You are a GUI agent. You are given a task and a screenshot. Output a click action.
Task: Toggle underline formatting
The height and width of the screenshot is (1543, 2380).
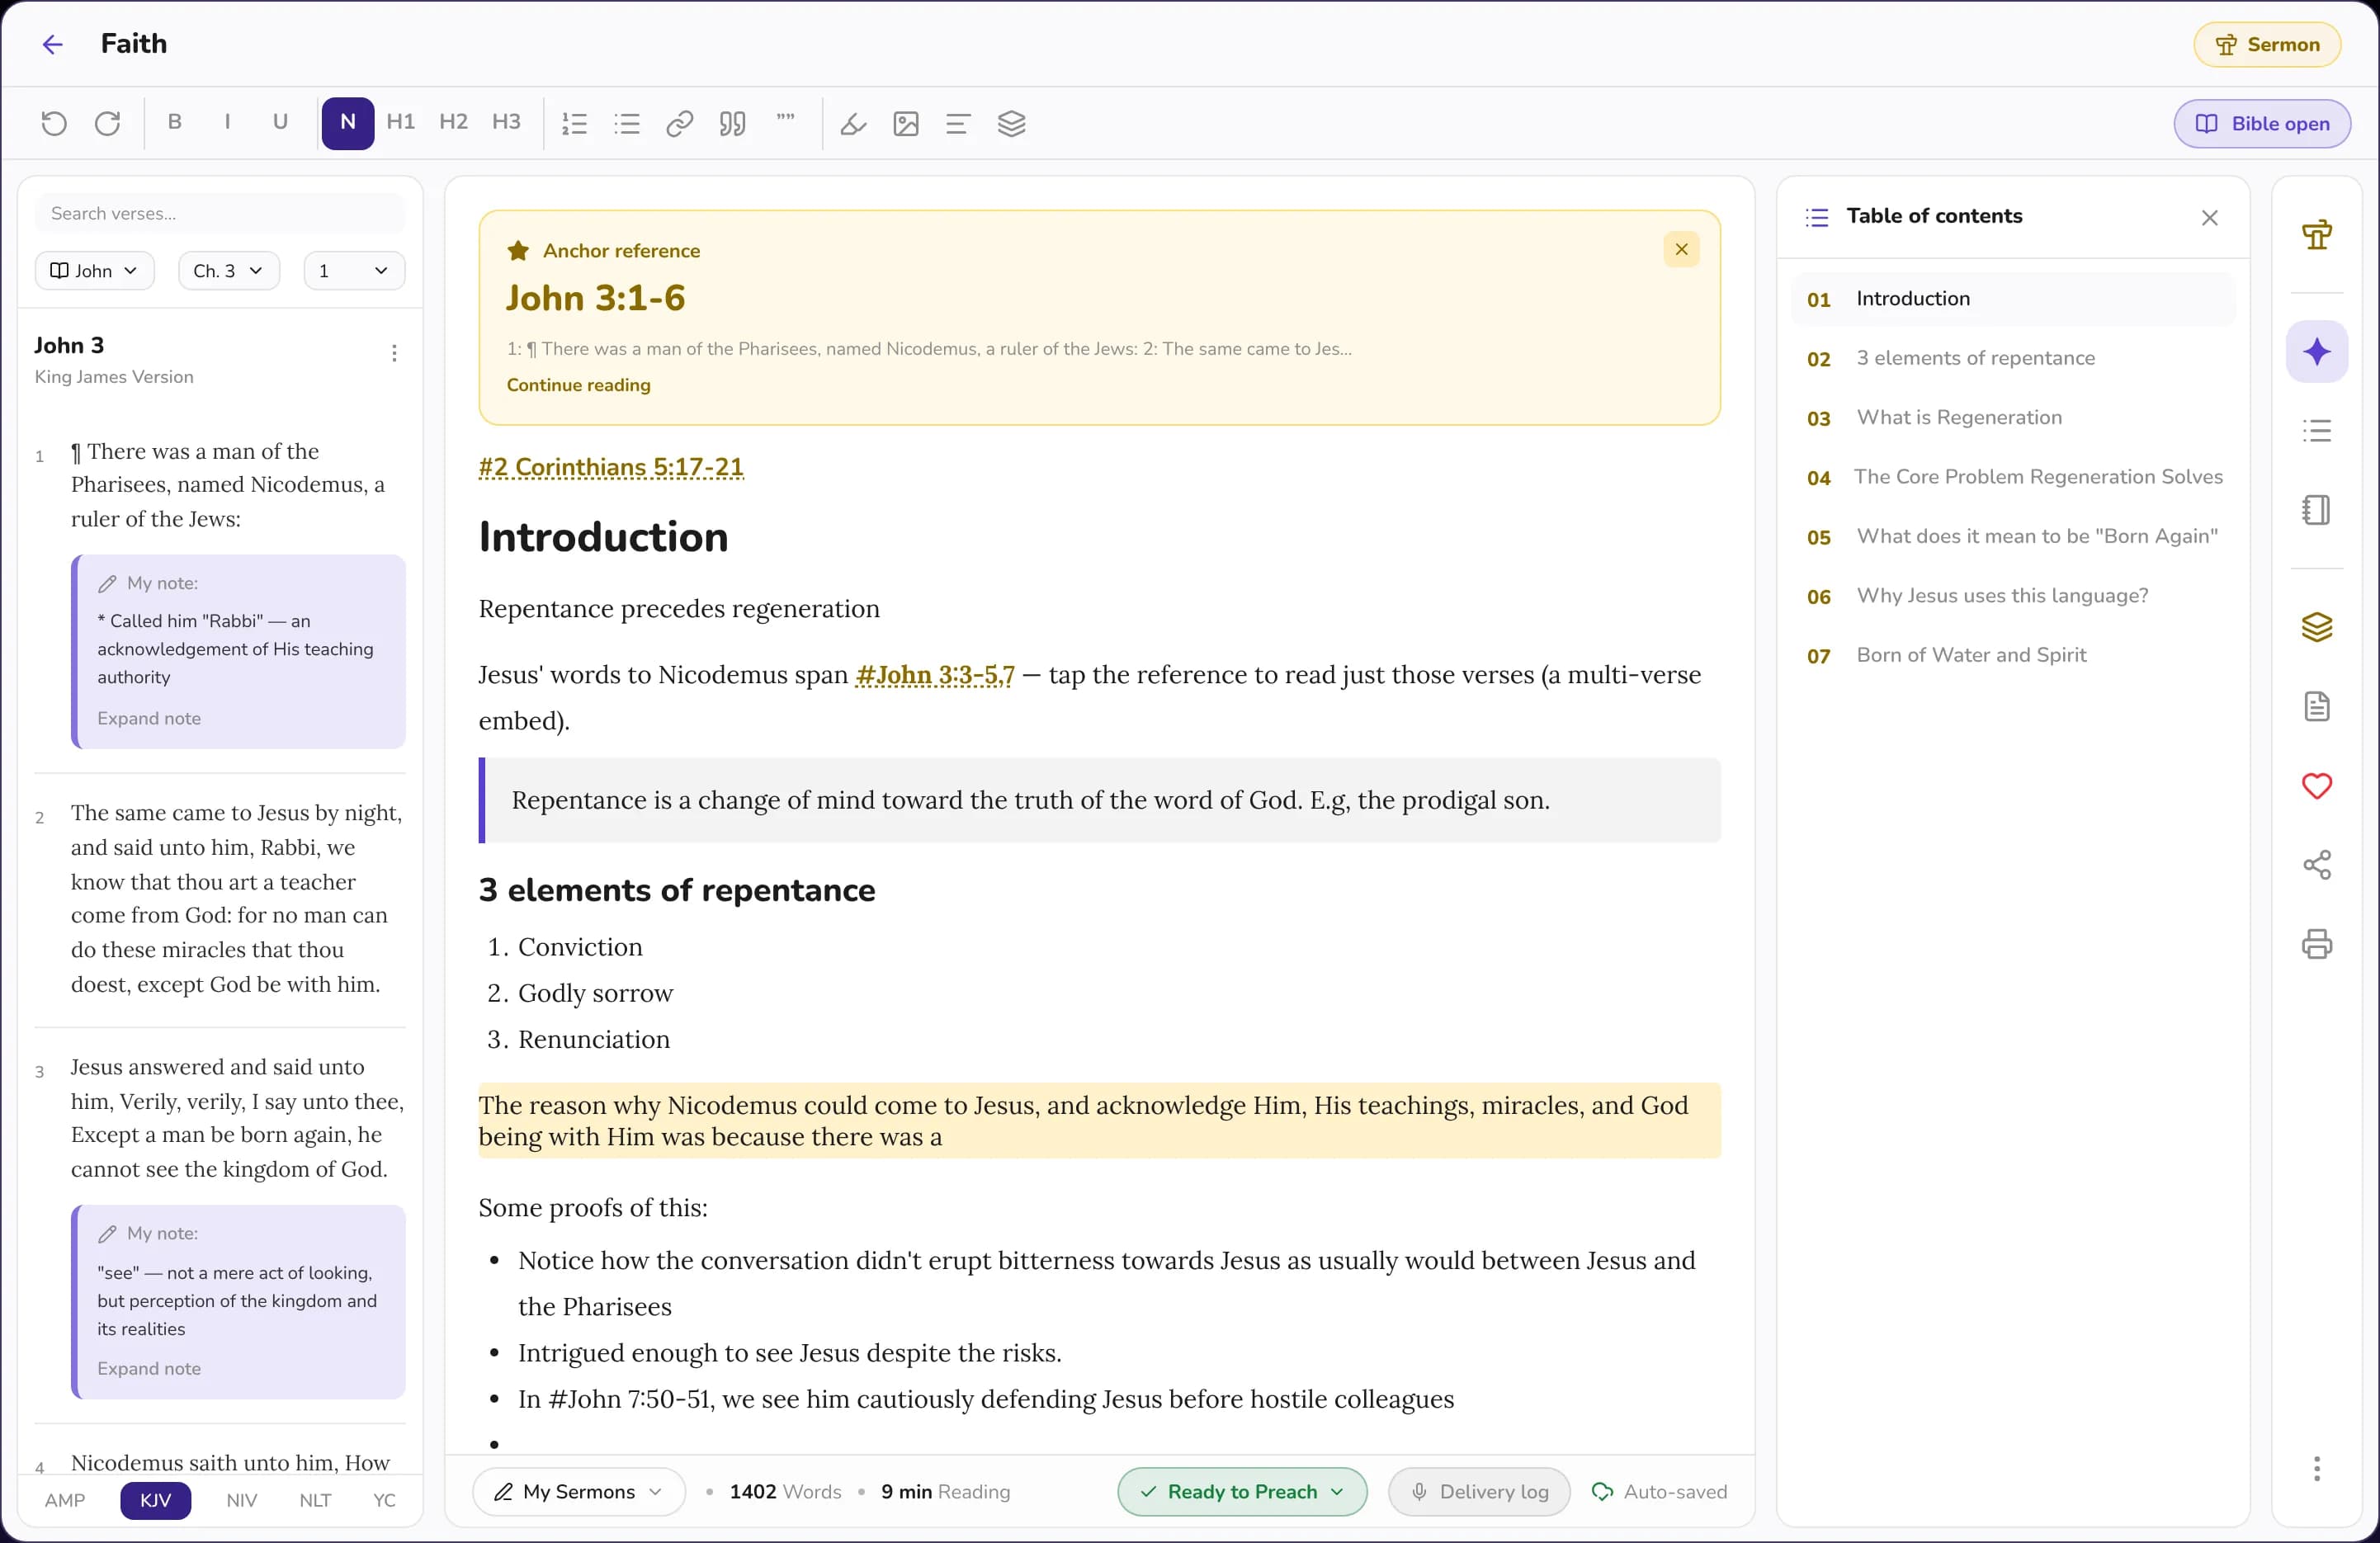point(280,122)
